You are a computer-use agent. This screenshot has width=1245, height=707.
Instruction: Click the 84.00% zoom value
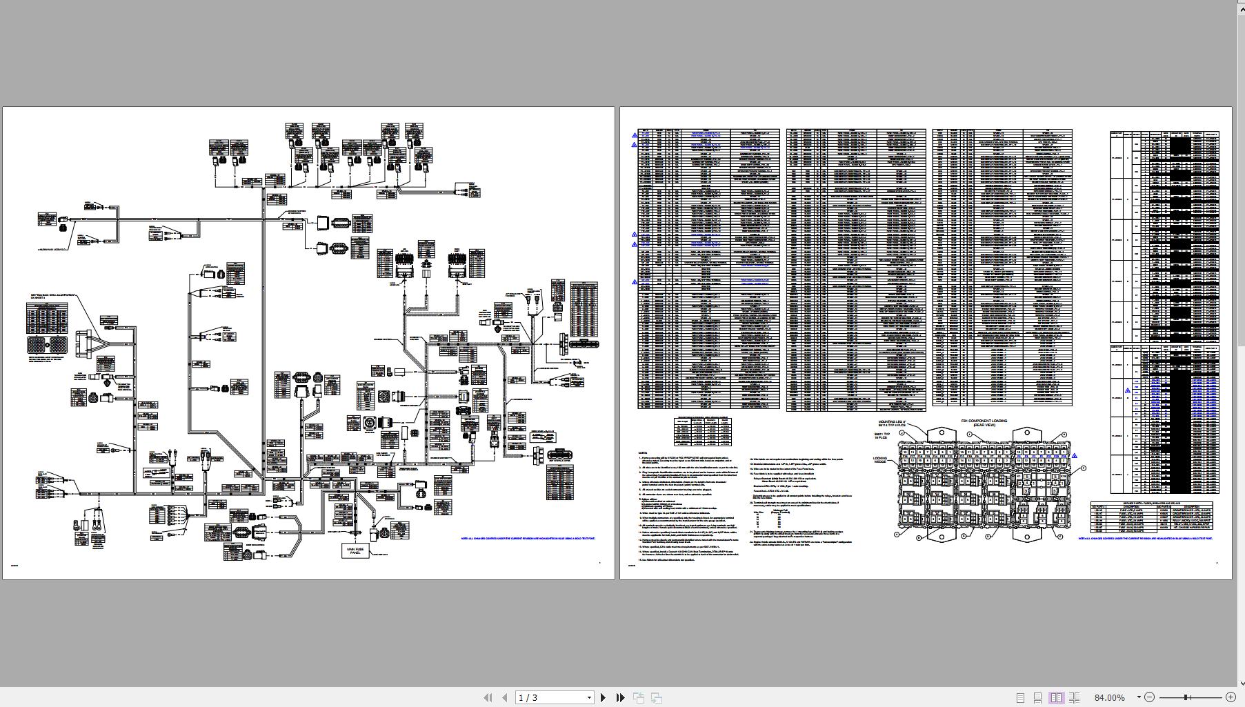click(x=1110, y=697)
